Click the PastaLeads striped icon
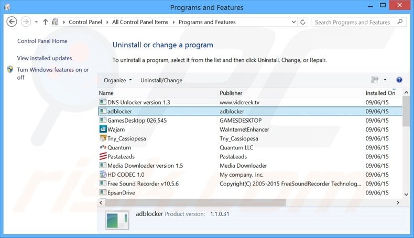 tap(103, 156)
